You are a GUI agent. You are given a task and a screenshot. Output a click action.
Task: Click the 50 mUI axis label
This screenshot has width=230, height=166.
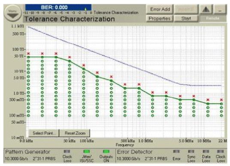[x=18, y=122]
